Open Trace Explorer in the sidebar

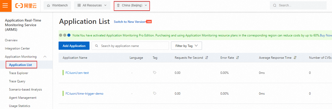(19, 73)
